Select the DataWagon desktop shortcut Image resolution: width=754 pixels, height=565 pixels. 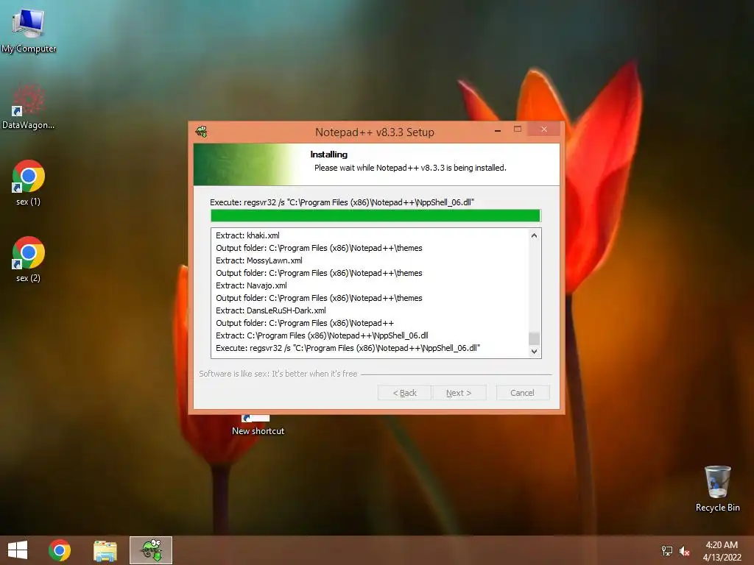coord(29,107)
